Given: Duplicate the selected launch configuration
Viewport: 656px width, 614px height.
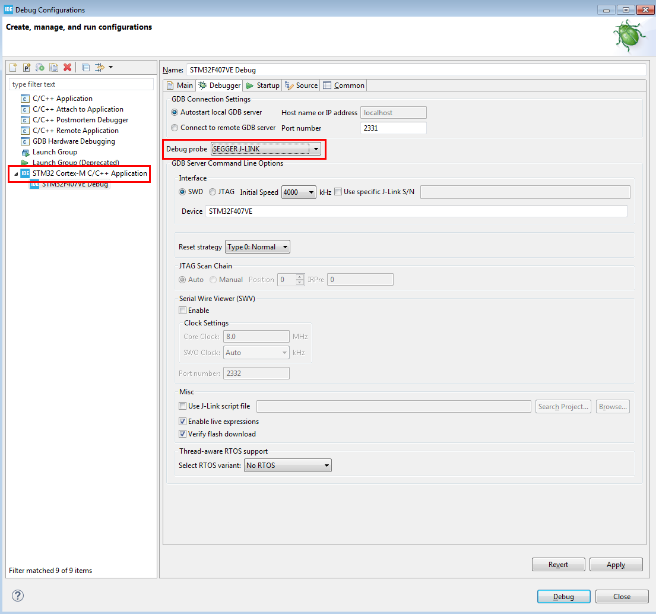Looking at the screenshot, I should tap(53, 67).
